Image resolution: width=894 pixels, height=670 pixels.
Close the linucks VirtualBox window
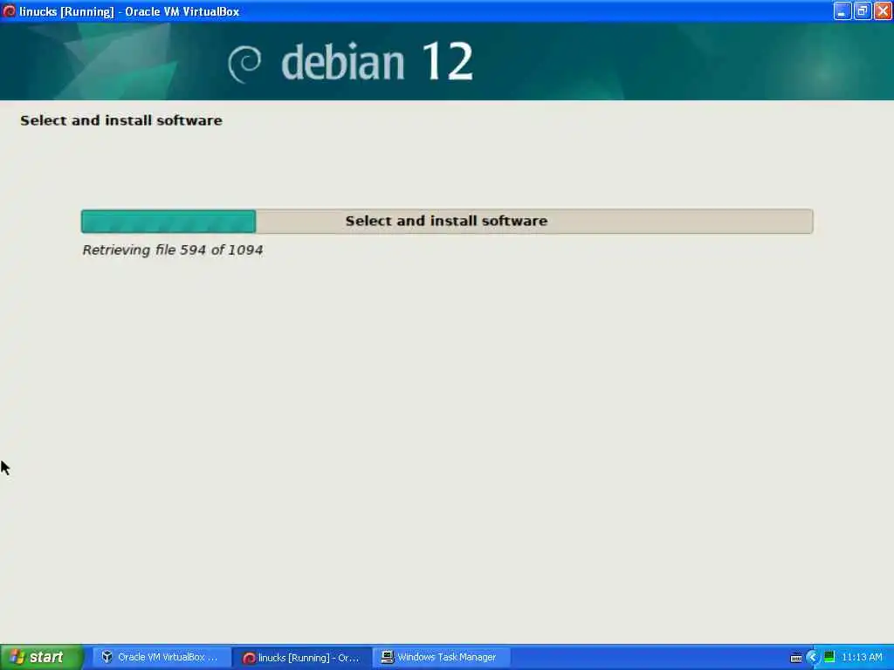[884, 10]
